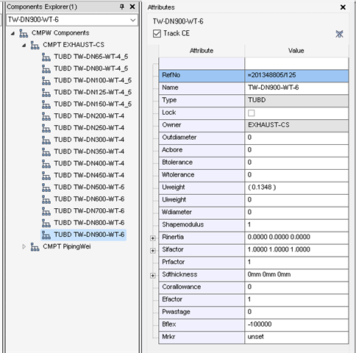Uncheck the Track CE checkbox
Screen dimensions: 356x353
(157, 34)
